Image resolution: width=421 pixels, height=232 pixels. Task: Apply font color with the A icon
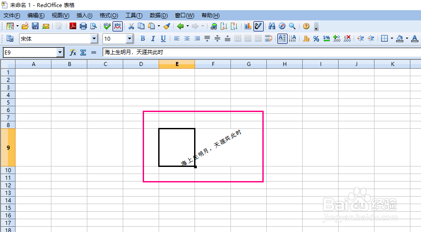tap(414, 39)
